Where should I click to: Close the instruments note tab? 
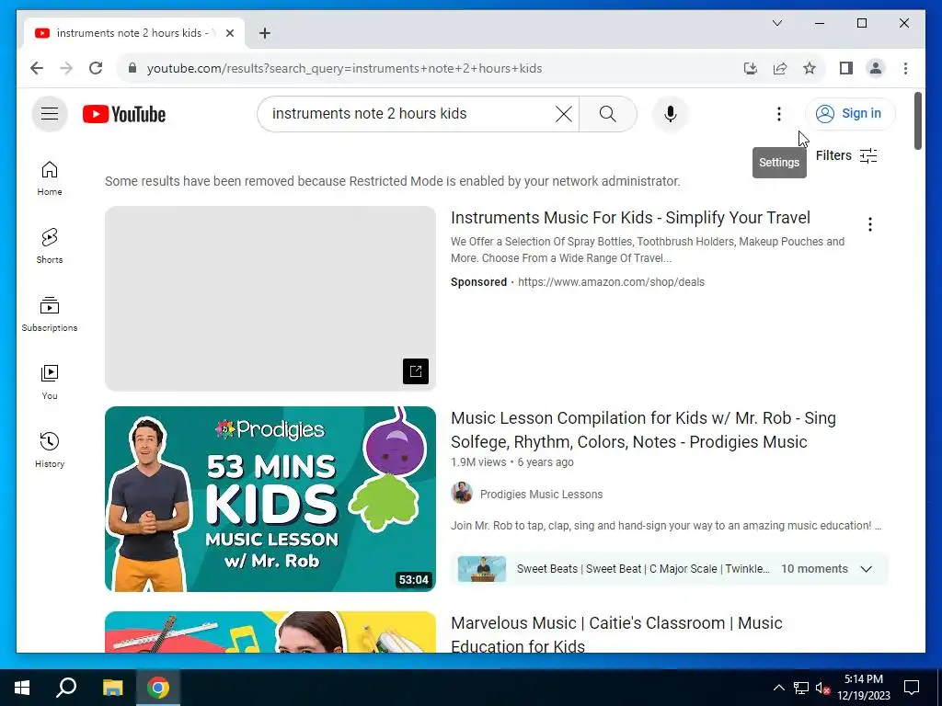coord(229,33)
